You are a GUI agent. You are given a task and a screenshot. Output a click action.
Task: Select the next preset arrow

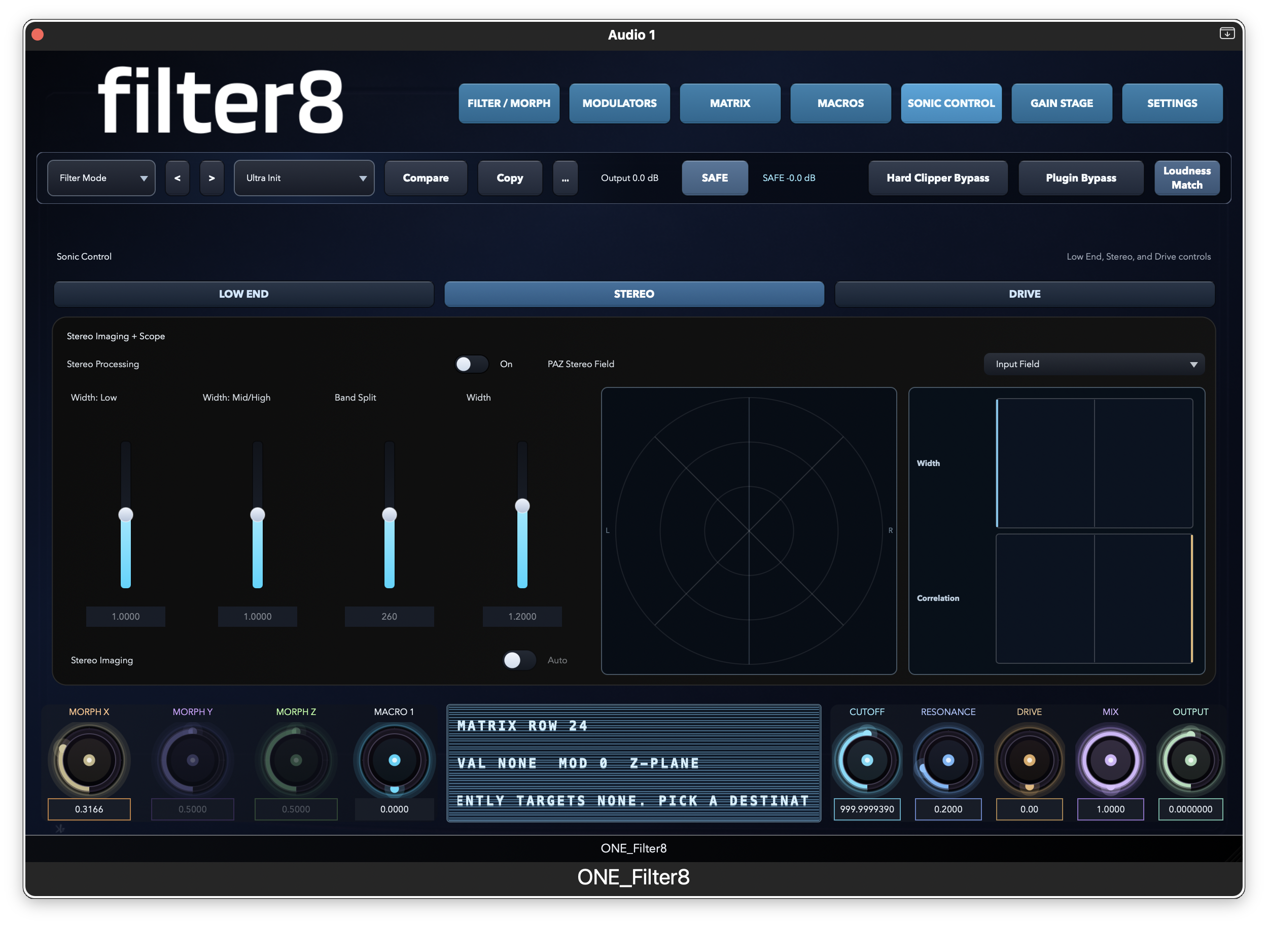point(212,177)
